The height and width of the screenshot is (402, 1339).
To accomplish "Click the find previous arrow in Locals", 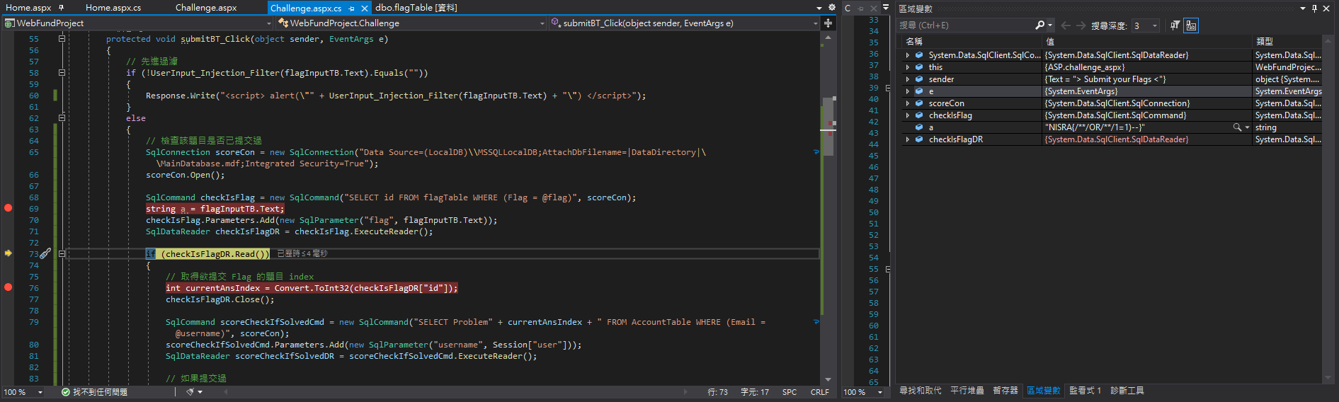I will coord(1066,25).
